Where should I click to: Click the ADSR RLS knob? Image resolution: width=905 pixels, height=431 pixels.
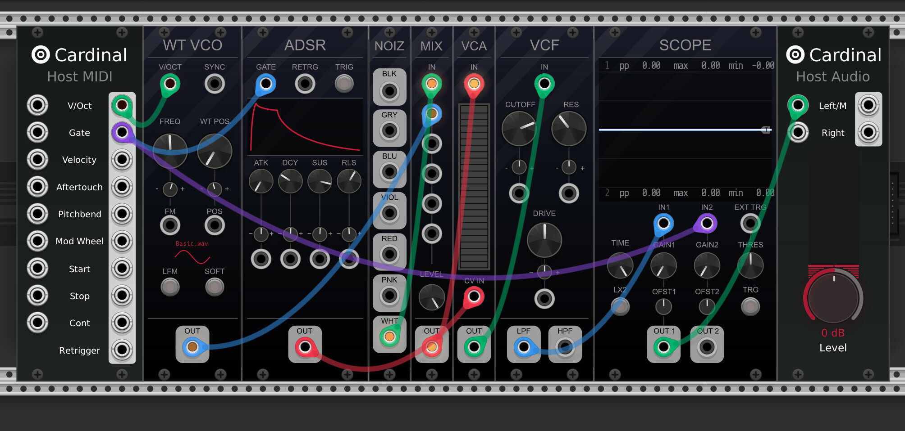349,181
